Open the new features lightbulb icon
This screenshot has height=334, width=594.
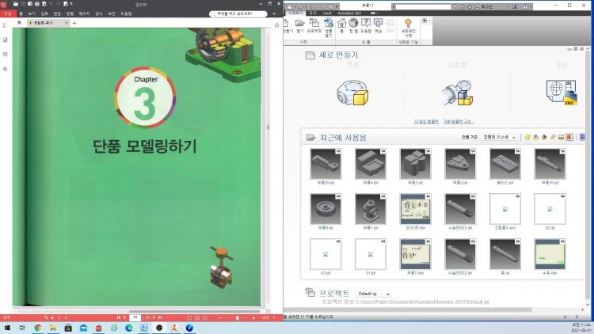(x=408, y=25)
